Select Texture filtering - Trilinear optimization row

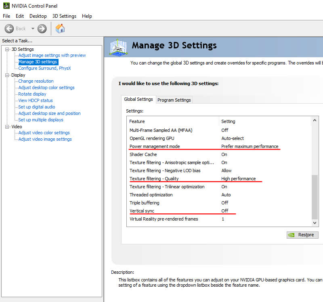(x=219, y=187)
